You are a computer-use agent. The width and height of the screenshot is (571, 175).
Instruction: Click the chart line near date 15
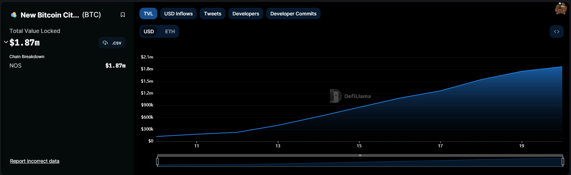pyautogui.click(x=359, y=107)
